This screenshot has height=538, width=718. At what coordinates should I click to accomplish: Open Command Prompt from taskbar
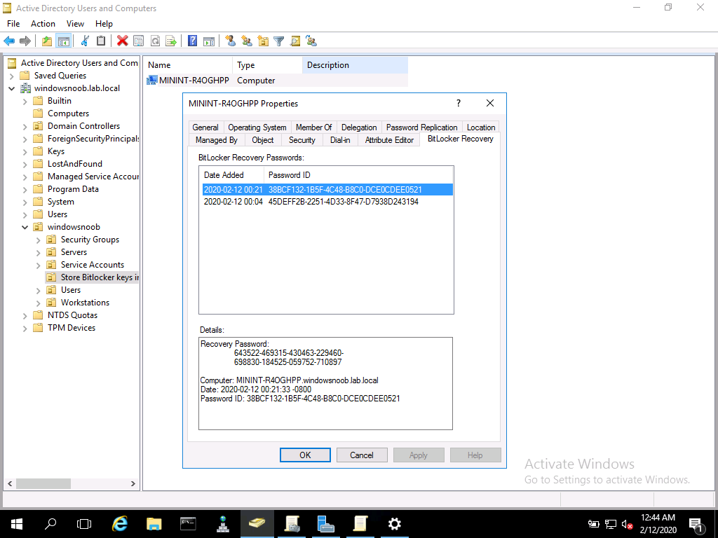point(188,524)
